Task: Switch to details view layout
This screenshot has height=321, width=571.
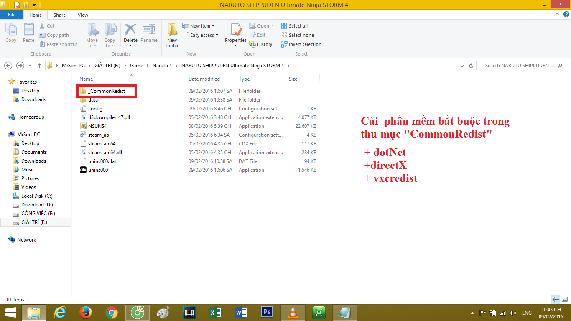Action: pyautogui.click(x=556, y=299)
